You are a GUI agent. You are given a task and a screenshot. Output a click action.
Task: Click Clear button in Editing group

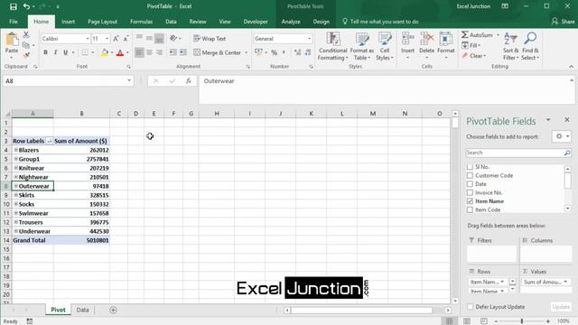point(474,56)
